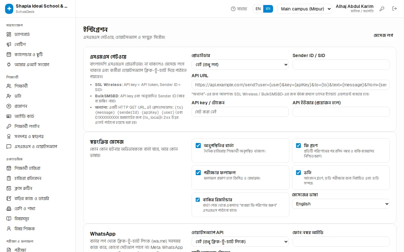Click the সাহায্য help link
The height and width of the screenshot is (252, 404).
(x=239, y=9)
